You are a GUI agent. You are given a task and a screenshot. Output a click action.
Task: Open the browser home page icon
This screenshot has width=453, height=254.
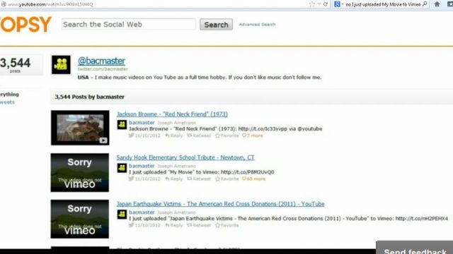click(437, 4)
